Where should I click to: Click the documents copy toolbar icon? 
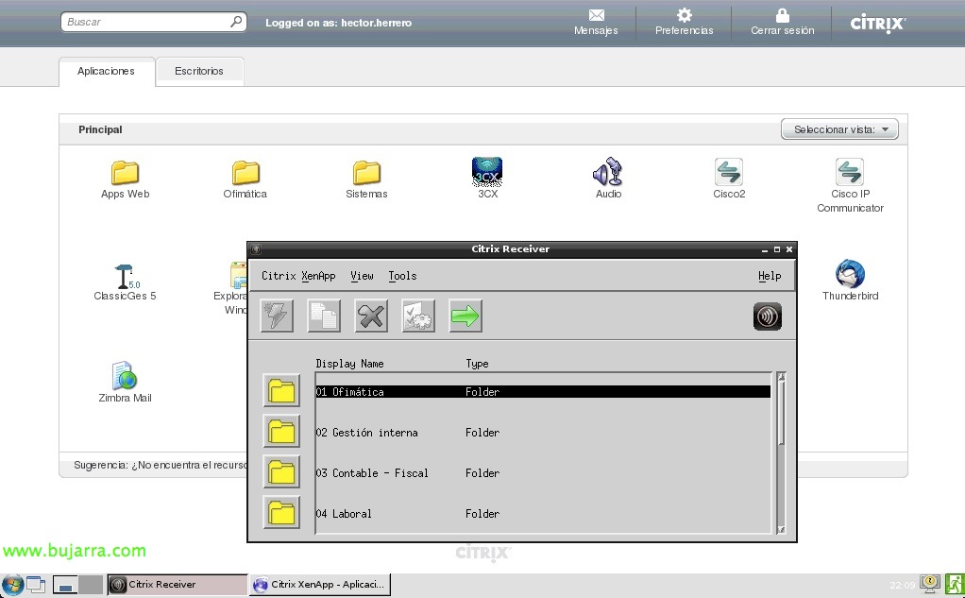click(324, 316)
